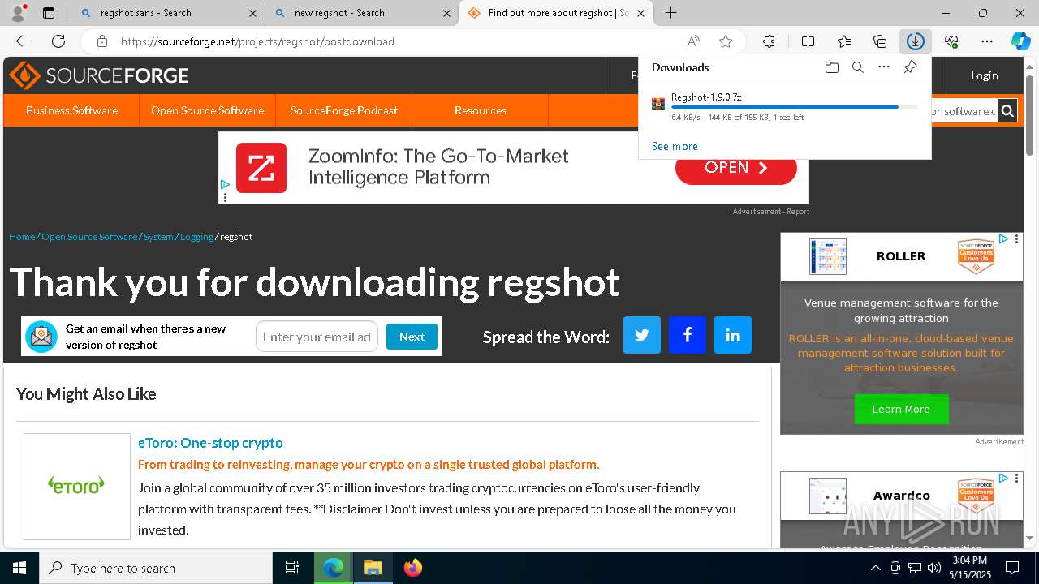Open File Explorer from taskbar

click(x=373, y=568)
